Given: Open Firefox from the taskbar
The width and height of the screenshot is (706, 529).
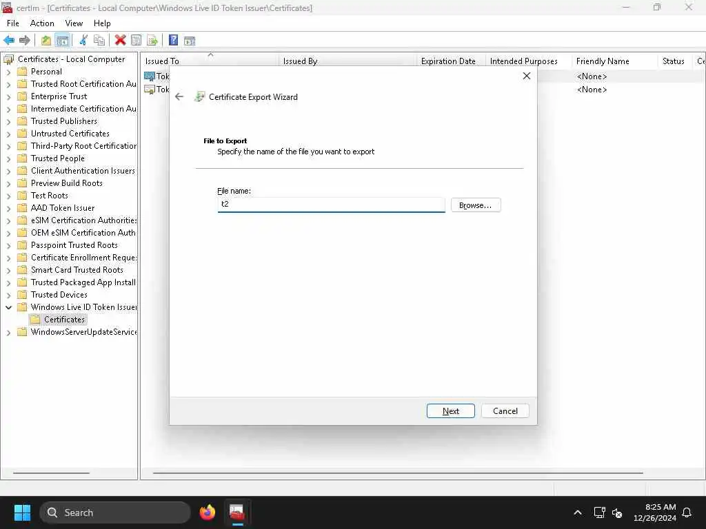Looking at the screenshot, I should point(208,512).
